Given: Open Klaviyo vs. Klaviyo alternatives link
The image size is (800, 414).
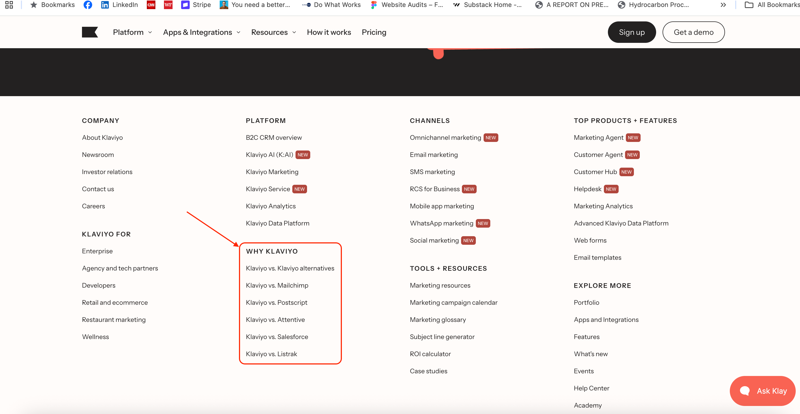Looking at the screenshot, I should [x=290, y=268].
